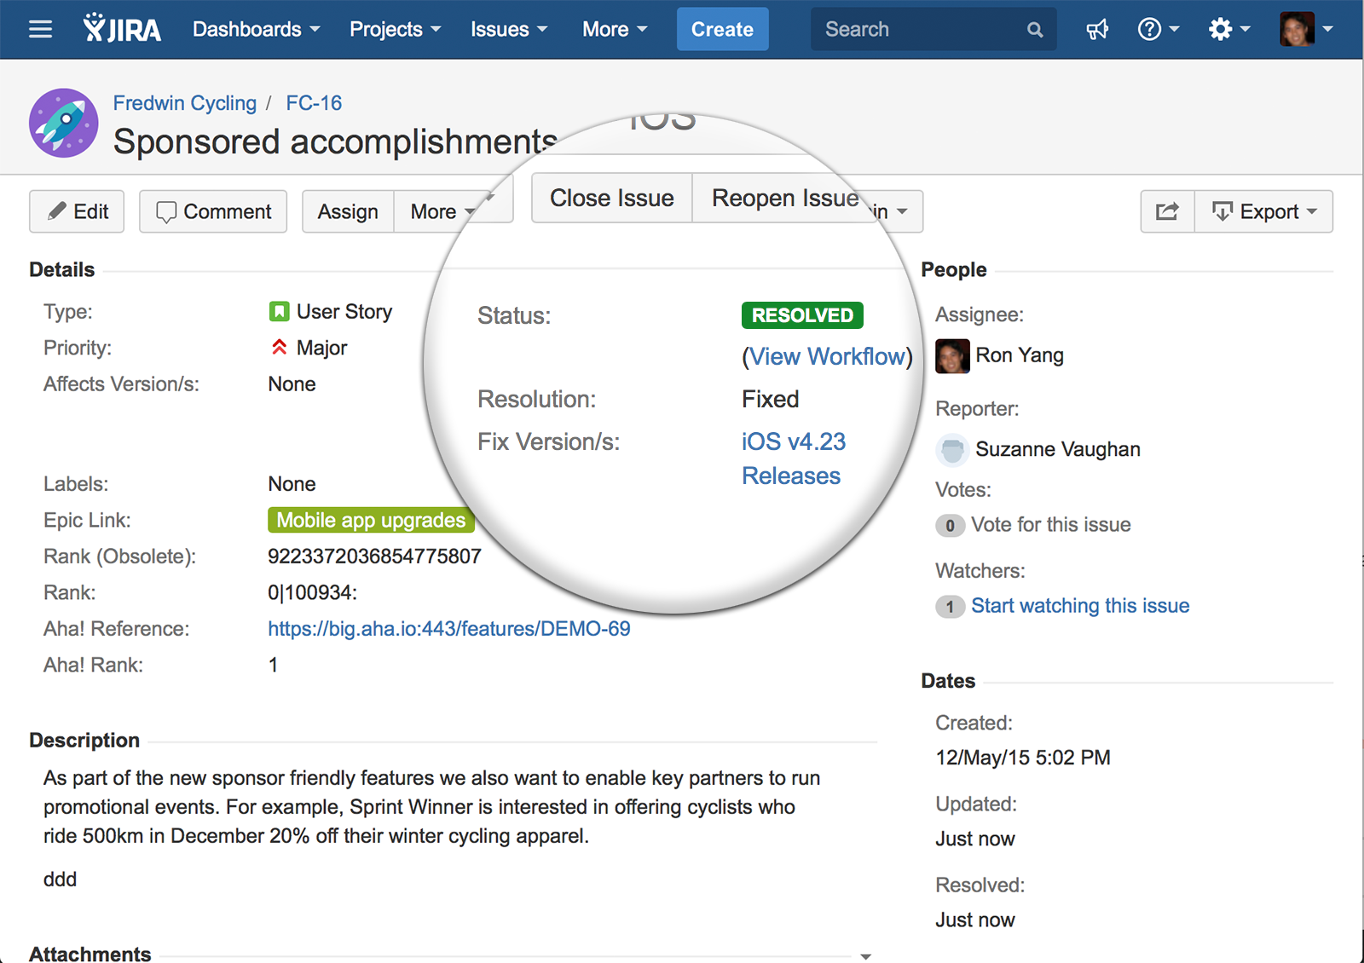Click the Mobile app upgrades epic label
The image size is (1364, 963).
pos(371,520)
